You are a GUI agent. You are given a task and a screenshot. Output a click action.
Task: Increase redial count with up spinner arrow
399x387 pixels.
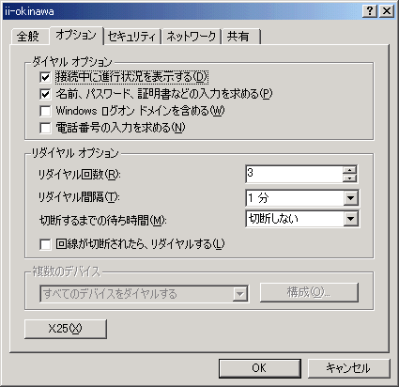(349, 170)
